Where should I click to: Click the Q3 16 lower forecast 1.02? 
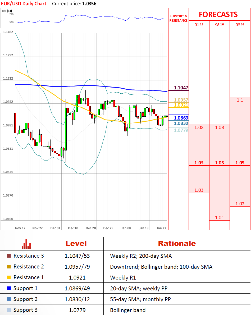[x=240, y=204]
